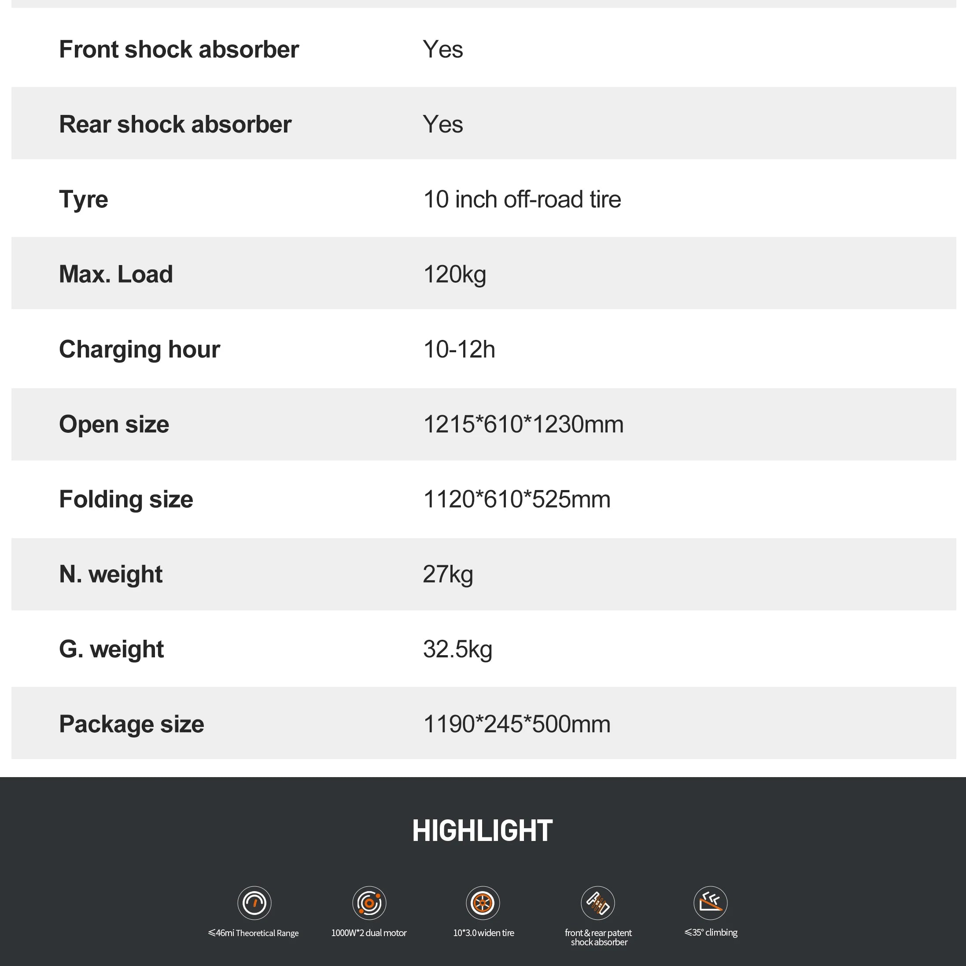
Task: Select the '32.5kg' G. weight value
Action: tap(457, 649)
